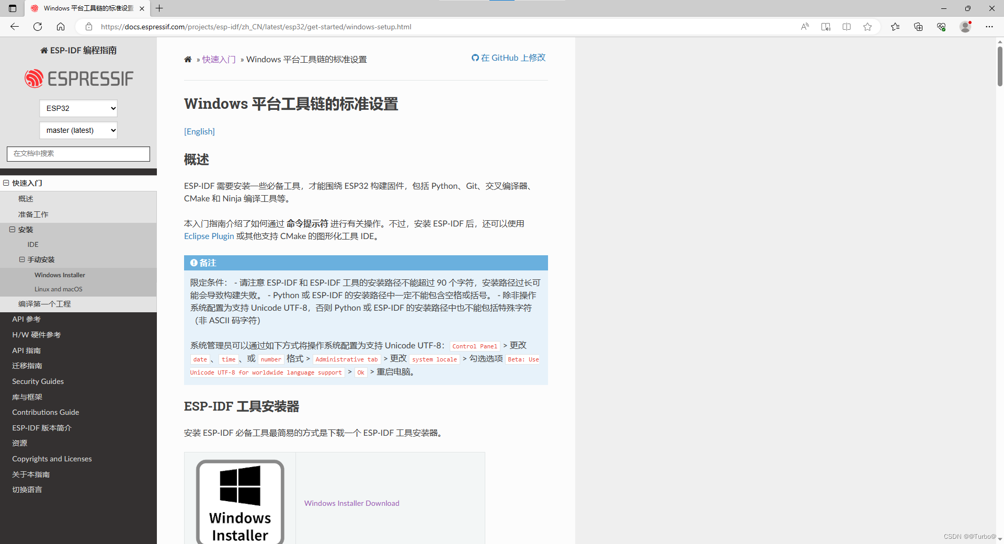Viewport: 1004px width, 544px height.
Task: Open API 指南 menu item
Action: [26, 350]
